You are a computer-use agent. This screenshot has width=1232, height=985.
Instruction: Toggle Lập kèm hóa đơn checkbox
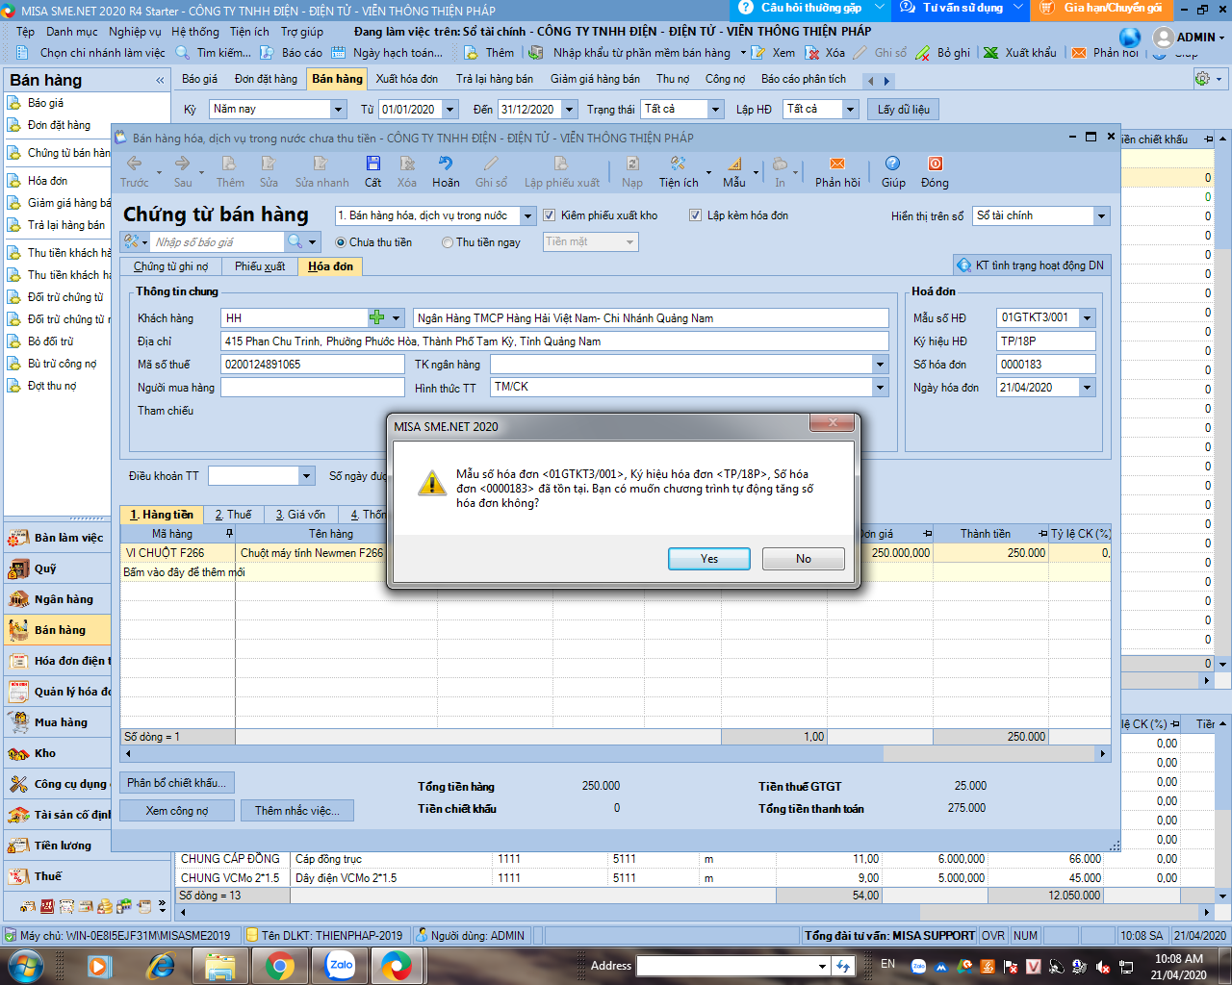pyautogui.click(x=696, y=215)
